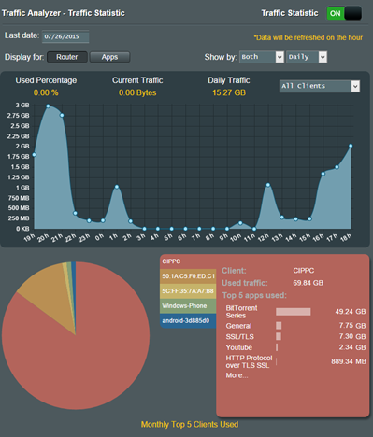Select the Router display button

pos(67,57)
